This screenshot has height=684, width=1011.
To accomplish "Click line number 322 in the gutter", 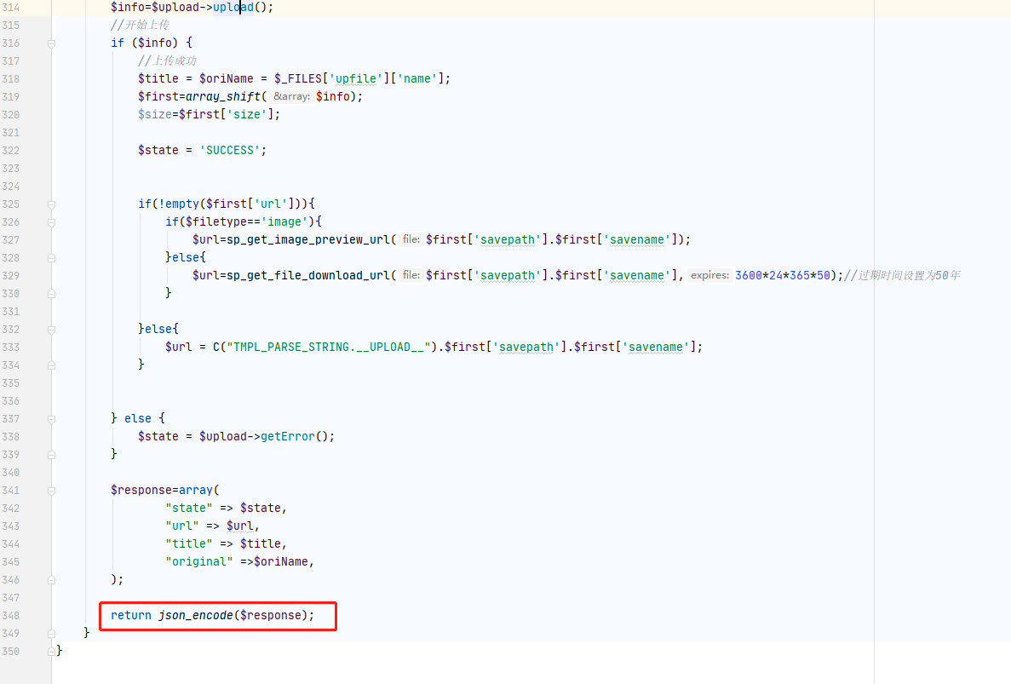I will coord(11,150).
